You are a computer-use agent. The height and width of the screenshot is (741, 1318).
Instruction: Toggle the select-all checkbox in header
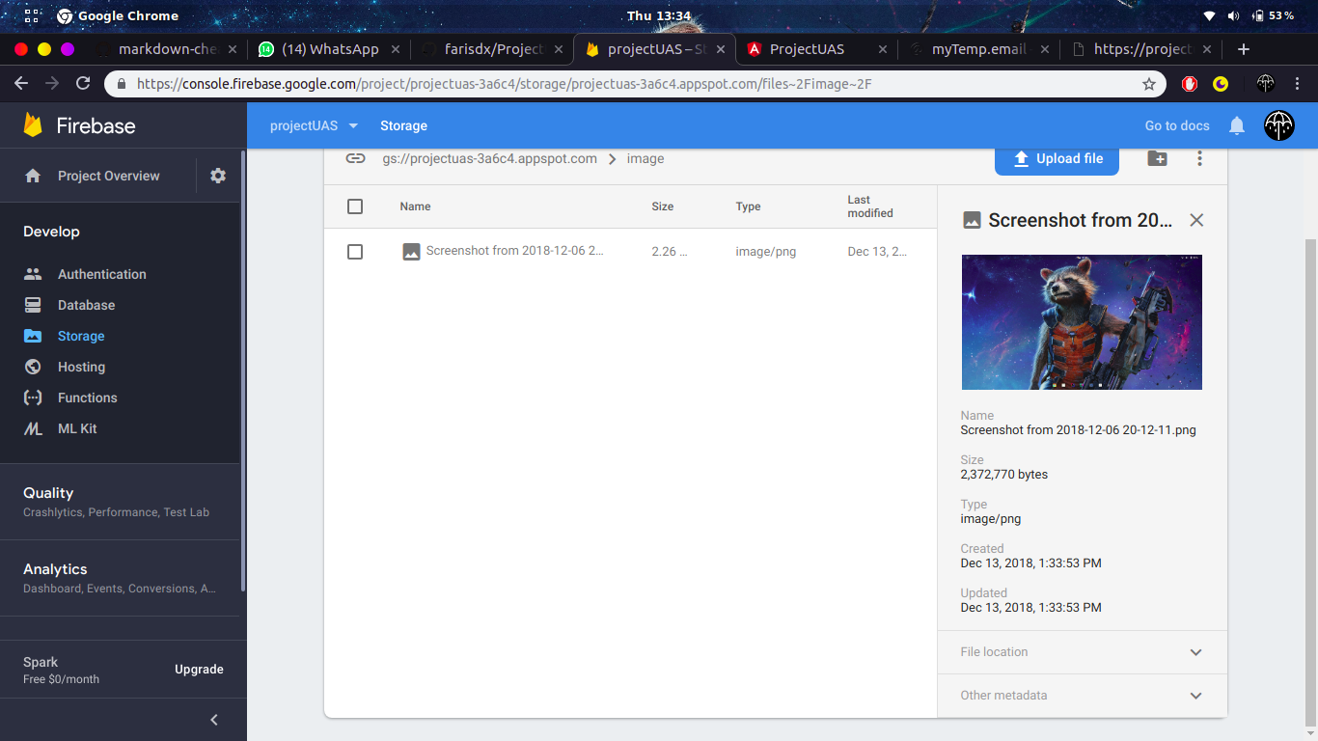click(x=355, y=206)
